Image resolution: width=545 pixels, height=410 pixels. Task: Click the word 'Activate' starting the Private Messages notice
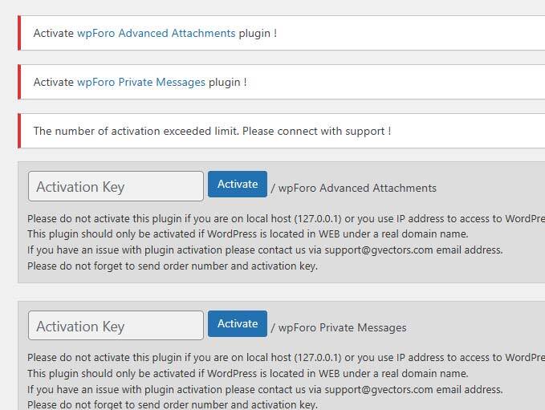(x=54, y=82)
